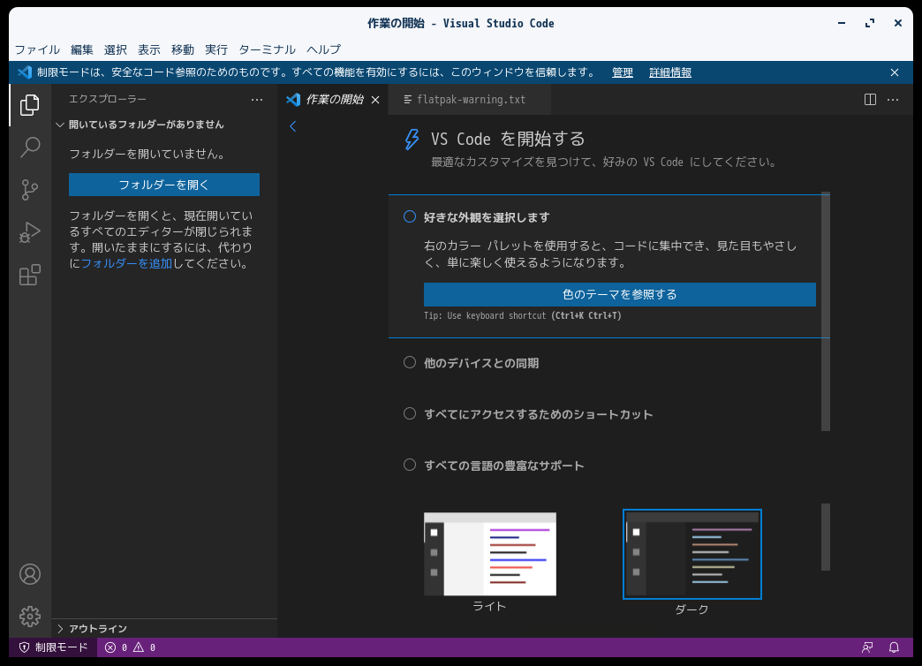Viewport: 922px width, 666px height.
Task: Open the ファイル menu
Action: (x=37, y=49)
